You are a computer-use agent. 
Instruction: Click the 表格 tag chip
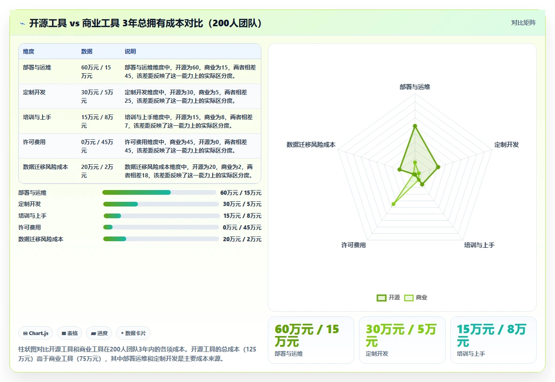pos(69,333)
